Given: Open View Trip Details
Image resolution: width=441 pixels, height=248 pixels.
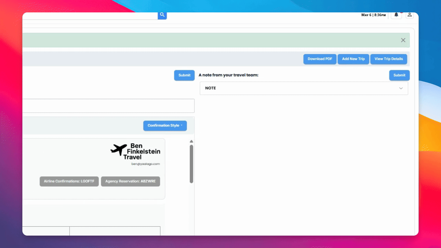Looking at the screenshot, I should pyautogui.click(x=389, y=59).
